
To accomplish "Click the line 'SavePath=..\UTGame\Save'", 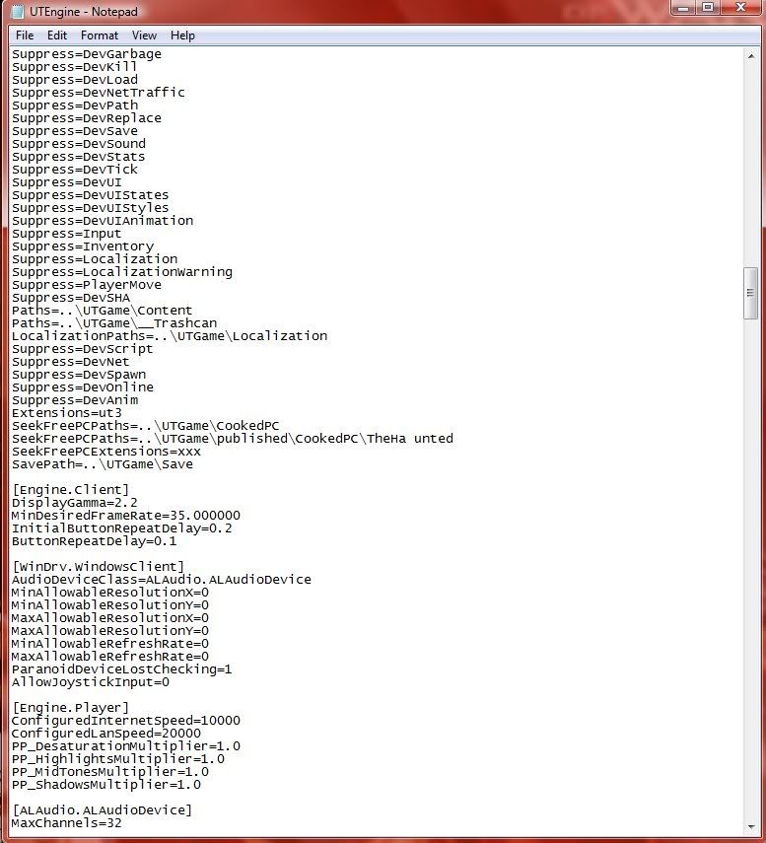I will [x=103, y=464].
